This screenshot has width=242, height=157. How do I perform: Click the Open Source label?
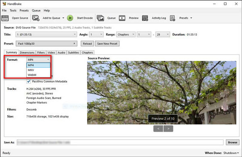click(20, 18)
